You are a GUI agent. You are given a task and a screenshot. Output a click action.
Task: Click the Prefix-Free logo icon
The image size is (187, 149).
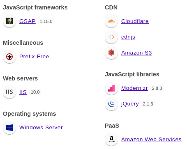[9, 57]
